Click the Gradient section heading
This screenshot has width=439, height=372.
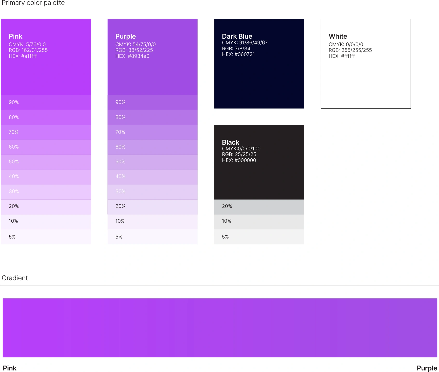coord(15,278)
